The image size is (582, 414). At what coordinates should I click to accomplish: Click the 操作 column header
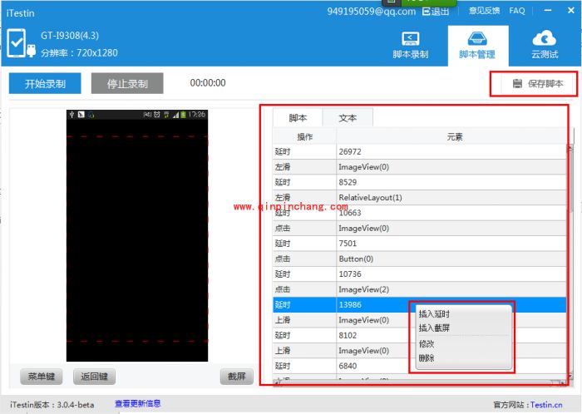click(x=305, y=137)
